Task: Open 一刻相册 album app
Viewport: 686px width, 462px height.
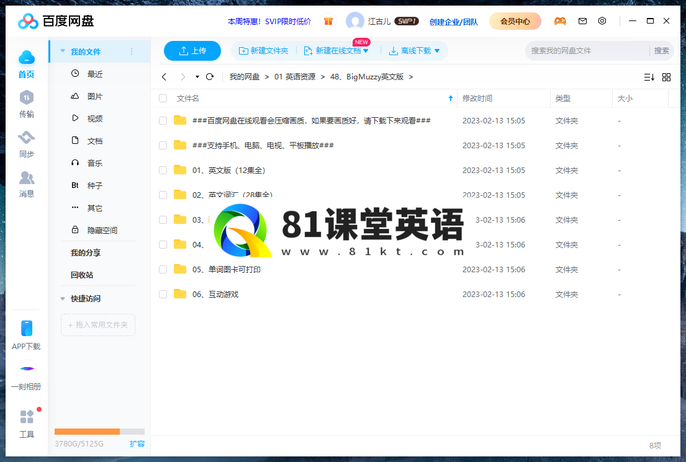Action: (x=27, y=368)
